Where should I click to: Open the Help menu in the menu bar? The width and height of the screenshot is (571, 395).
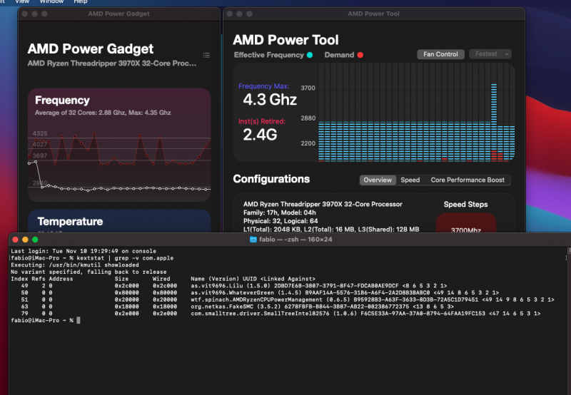point(81,2)
